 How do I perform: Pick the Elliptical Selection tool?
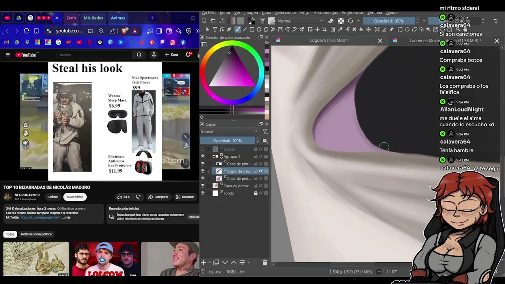[407, 29]
